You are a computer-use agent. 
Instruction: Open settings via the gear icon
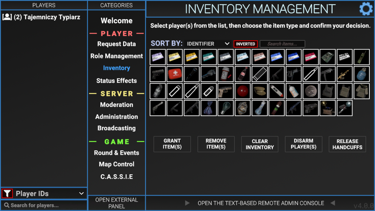coord(366,9)
